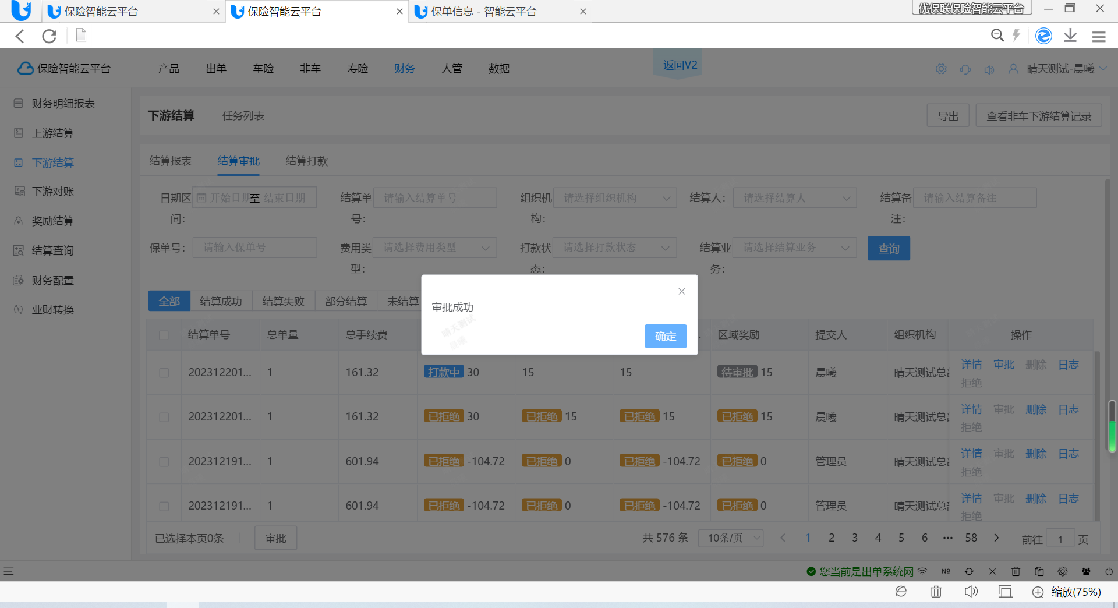Toggle the select-all checkbox in table header
1118x608 pixels.
coord(164,335)
